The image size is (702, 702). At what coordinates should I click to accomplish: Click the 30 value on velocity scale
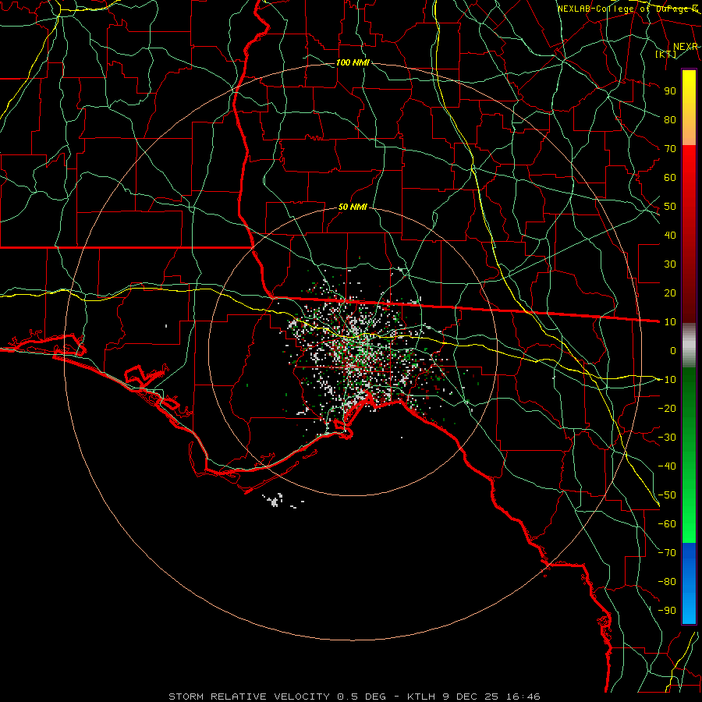(x=670, y=264)
